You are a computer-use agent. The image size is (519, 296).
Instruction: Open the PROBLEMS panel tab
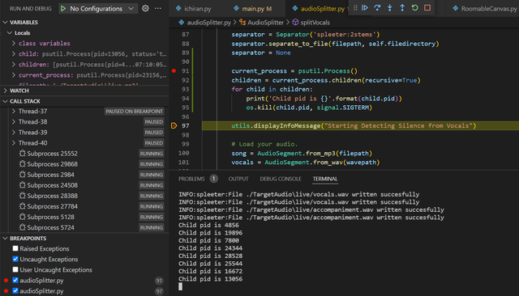[191, 179]
